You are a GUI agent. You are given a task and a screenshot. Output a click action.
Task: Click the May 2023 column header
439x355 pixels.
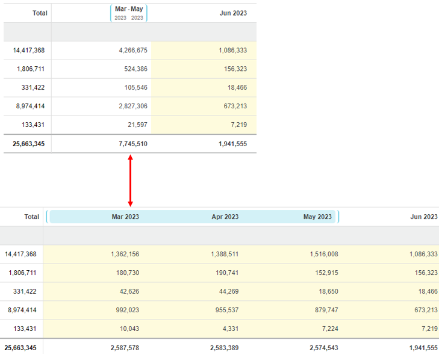point(317,217)
